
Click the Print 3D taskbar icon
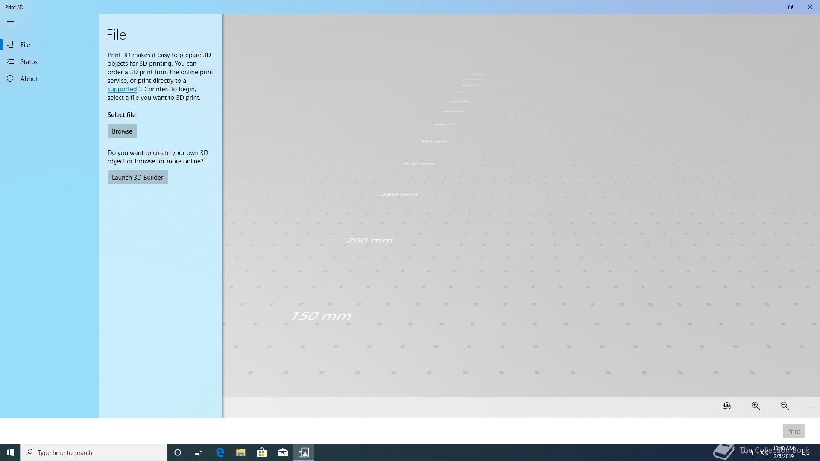pyautogui.click(x=304, y=452)
